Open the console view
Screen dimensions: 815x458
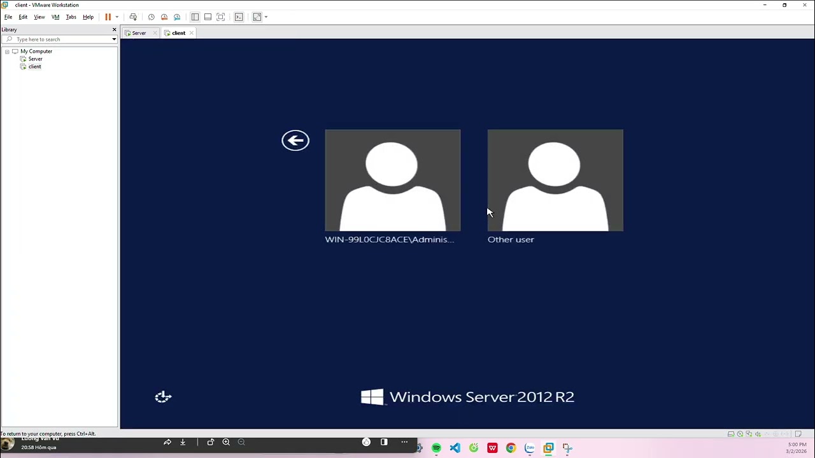[x=239, y=17]
